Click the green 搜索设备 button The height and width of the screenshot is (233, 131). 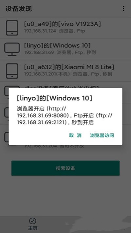[x=65, y=168]
